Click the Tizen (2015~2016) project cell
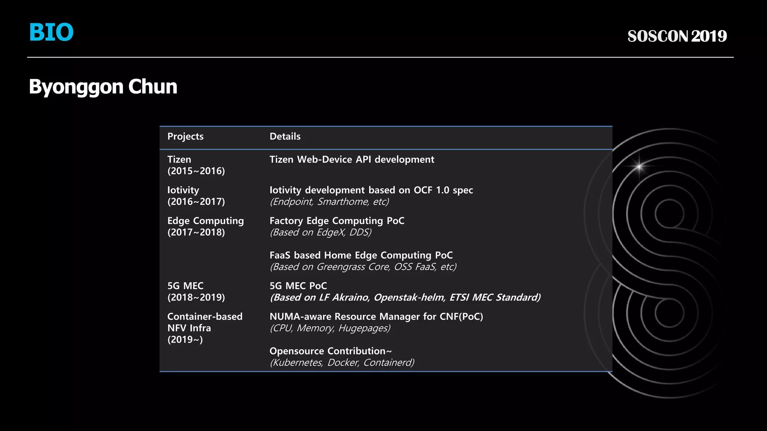The height and width of the screenshot is (431, 767). click(x=196, y=165)
